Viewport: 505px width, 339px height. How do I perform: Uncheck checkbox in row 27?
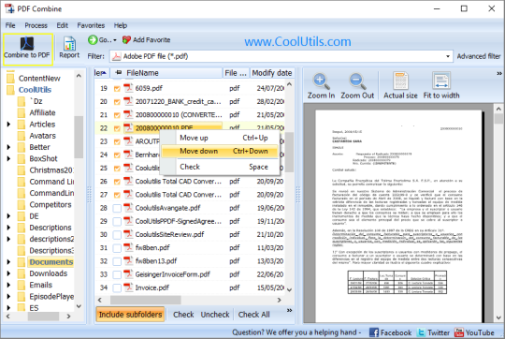click(117, 195)
